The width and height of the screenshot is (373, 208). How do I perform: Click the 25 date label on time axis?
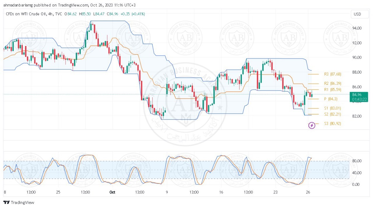click(58, 192)
